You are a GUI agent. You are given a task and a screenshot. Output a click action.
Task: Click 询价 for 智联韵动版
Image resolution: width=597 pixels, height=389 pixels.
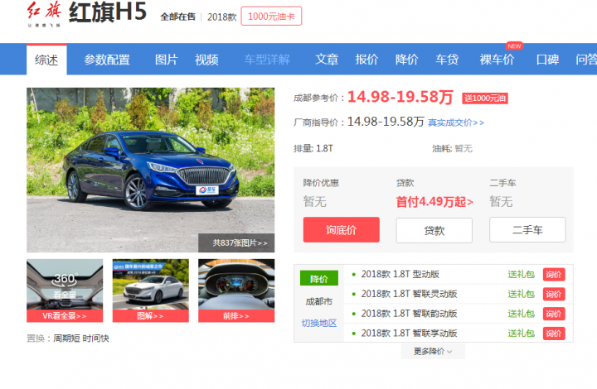554,314
